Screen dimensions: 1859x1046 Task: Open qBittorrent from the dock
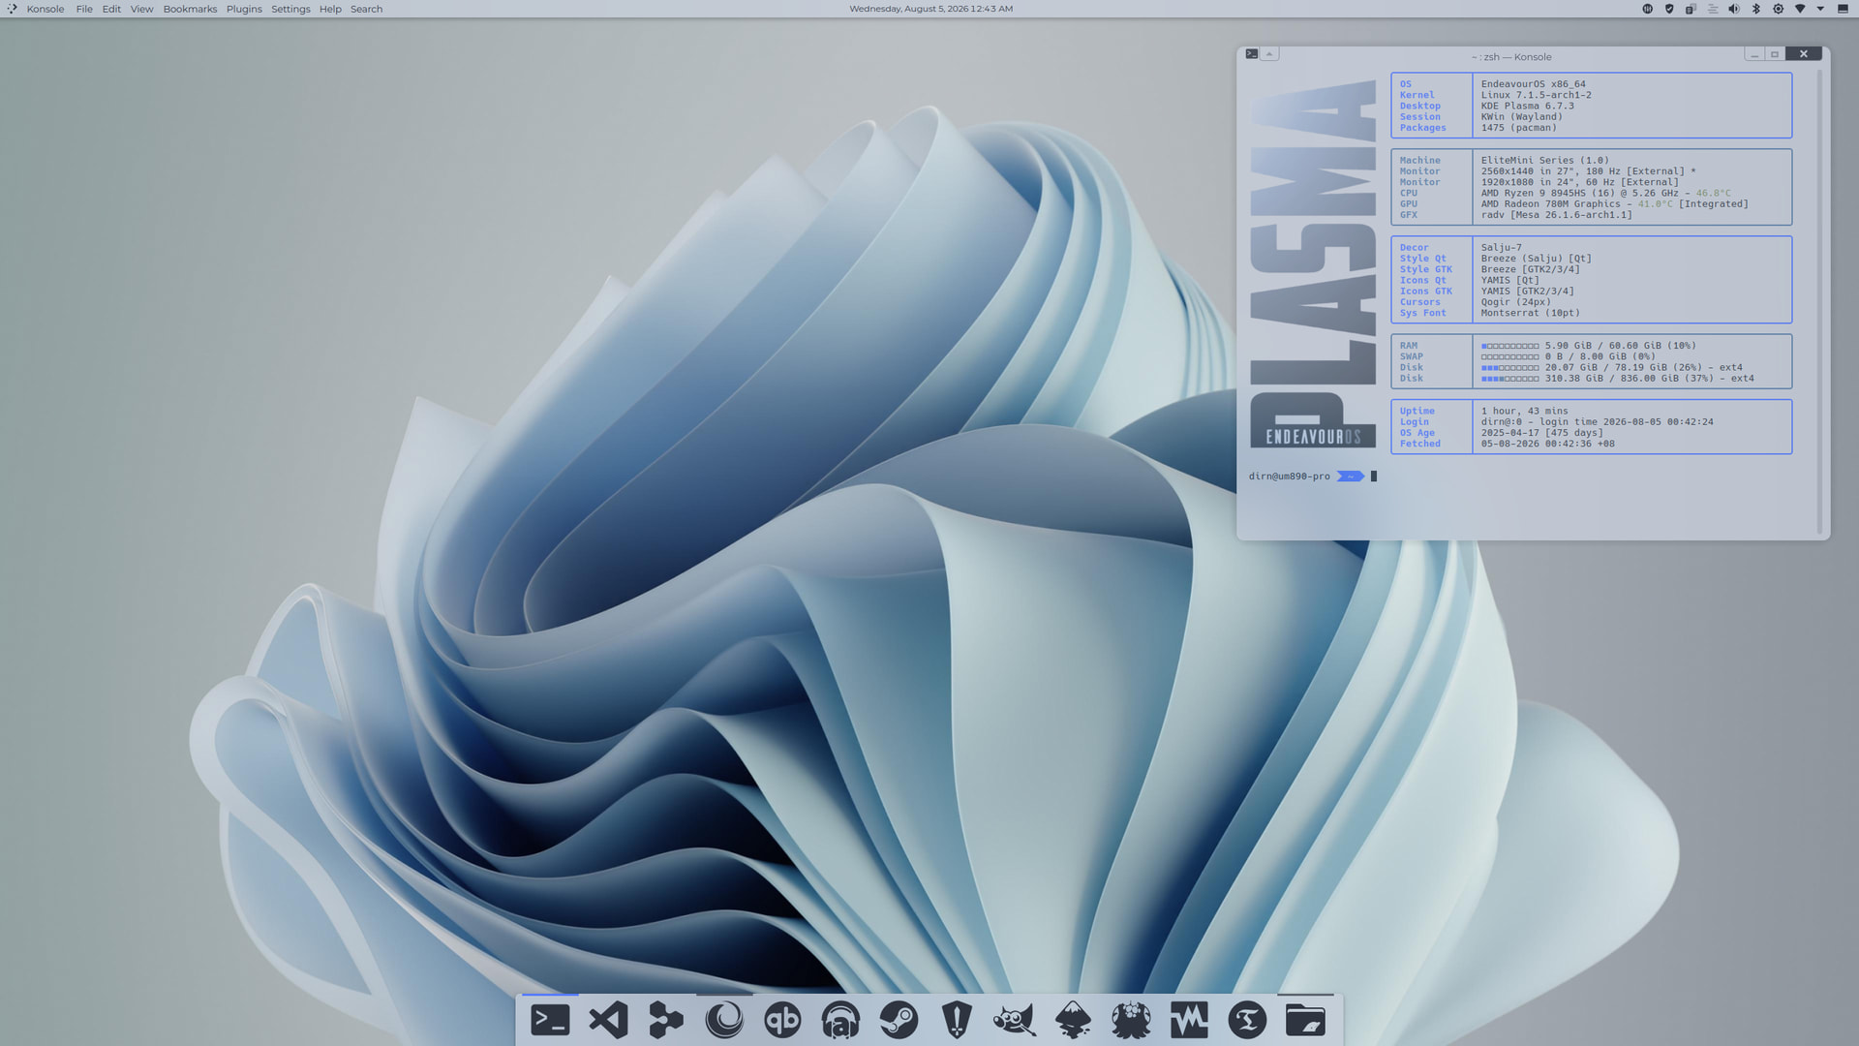(x=782, y=1020)
